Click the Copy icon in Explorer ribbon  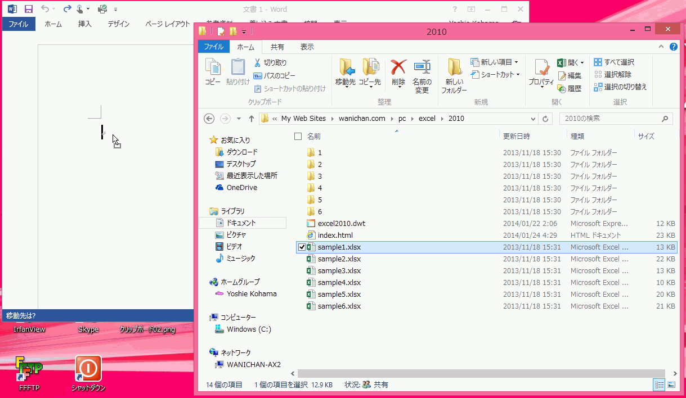213,72
